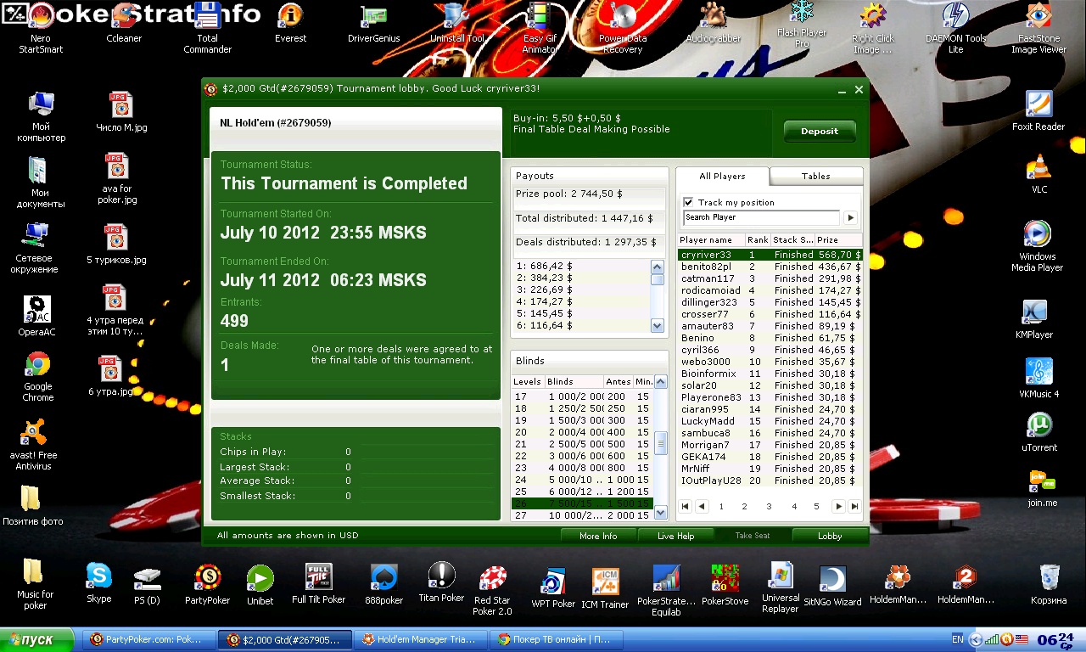Launch Red Star Poker 2.0 icon

pos(492,591)
